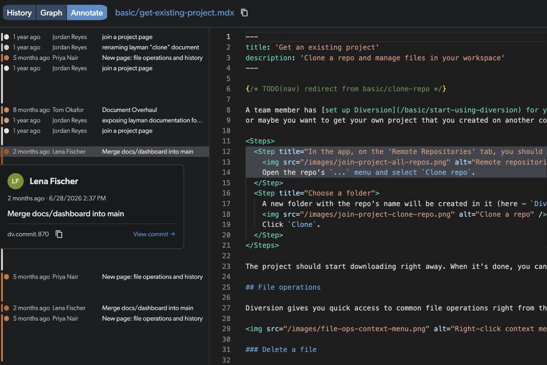The image size is (547, 365).
Task: Click the opening <Steps> tag line
Action: pos(260,141)
